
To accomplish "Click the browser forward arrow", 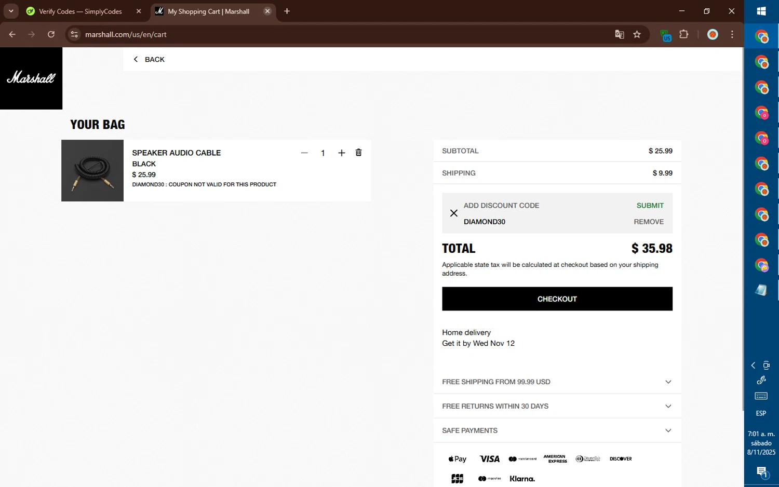I will coord(32,34).
